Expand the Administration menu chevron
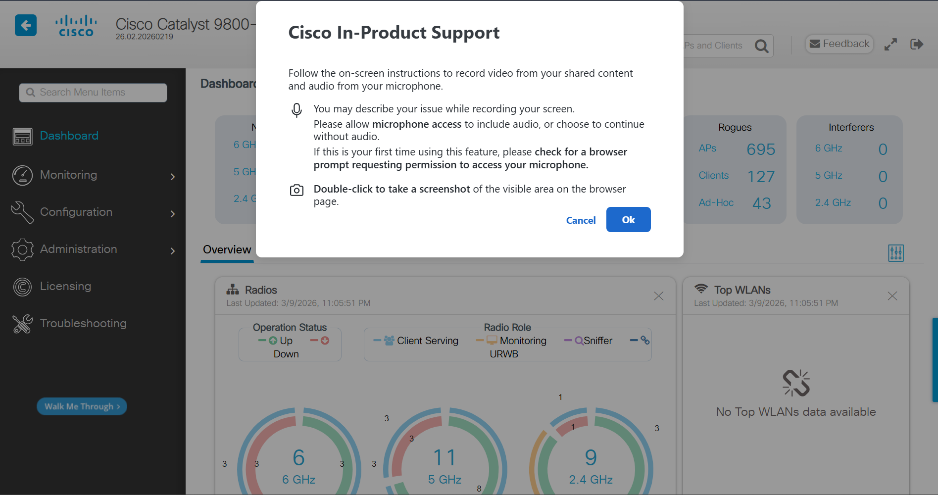This screenshot has height=495, width=938. click(173, 251)
